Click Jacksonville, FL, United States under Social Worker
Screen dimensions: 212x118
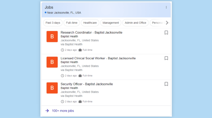click(79, 66)
